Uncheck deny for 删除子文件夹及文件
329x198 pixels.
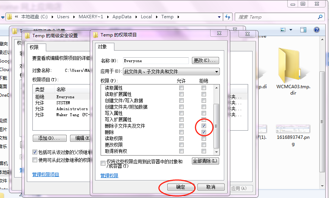click(x=203, y=126)
